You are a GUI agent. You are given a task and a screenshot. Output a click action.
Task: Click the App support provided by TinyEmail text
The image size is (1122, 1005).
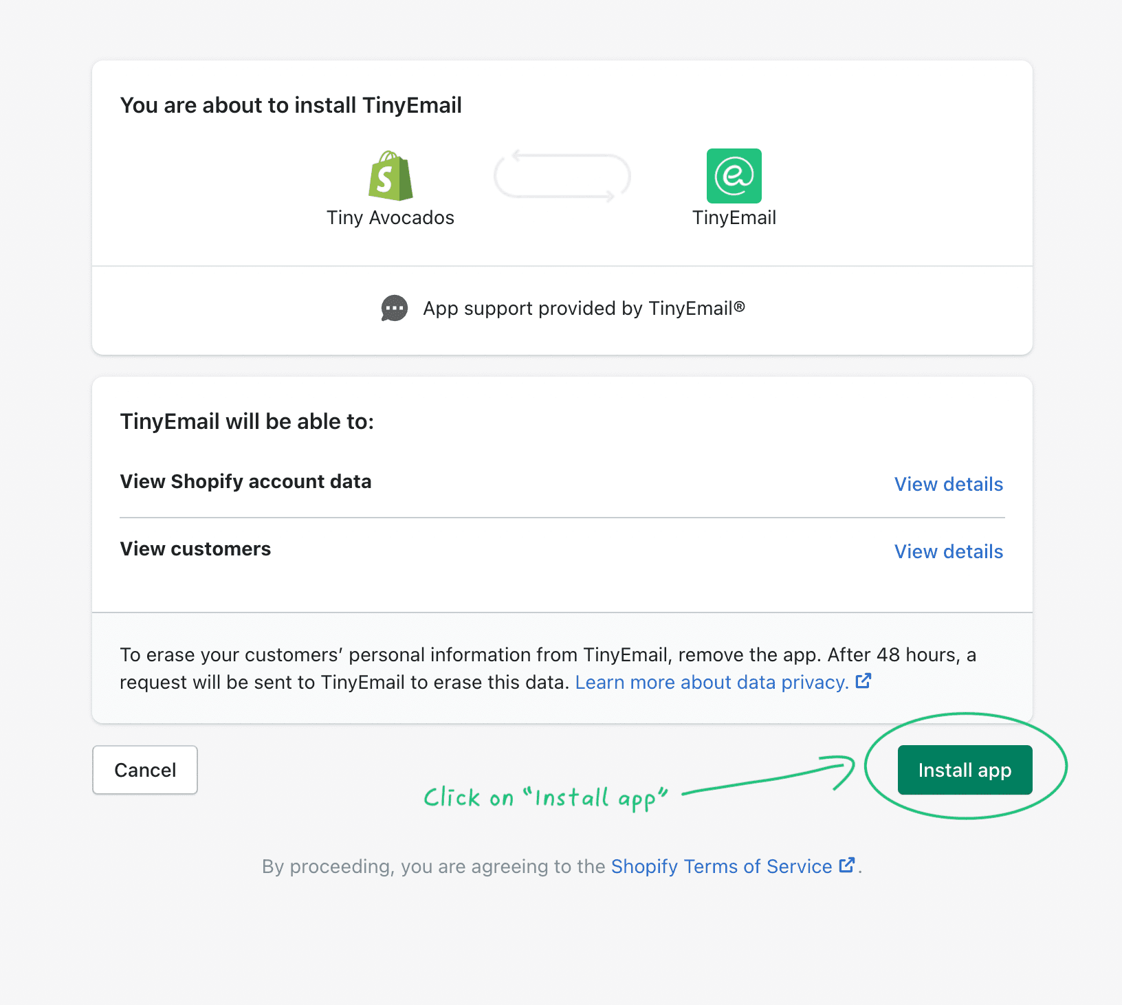tap(584, 309)
